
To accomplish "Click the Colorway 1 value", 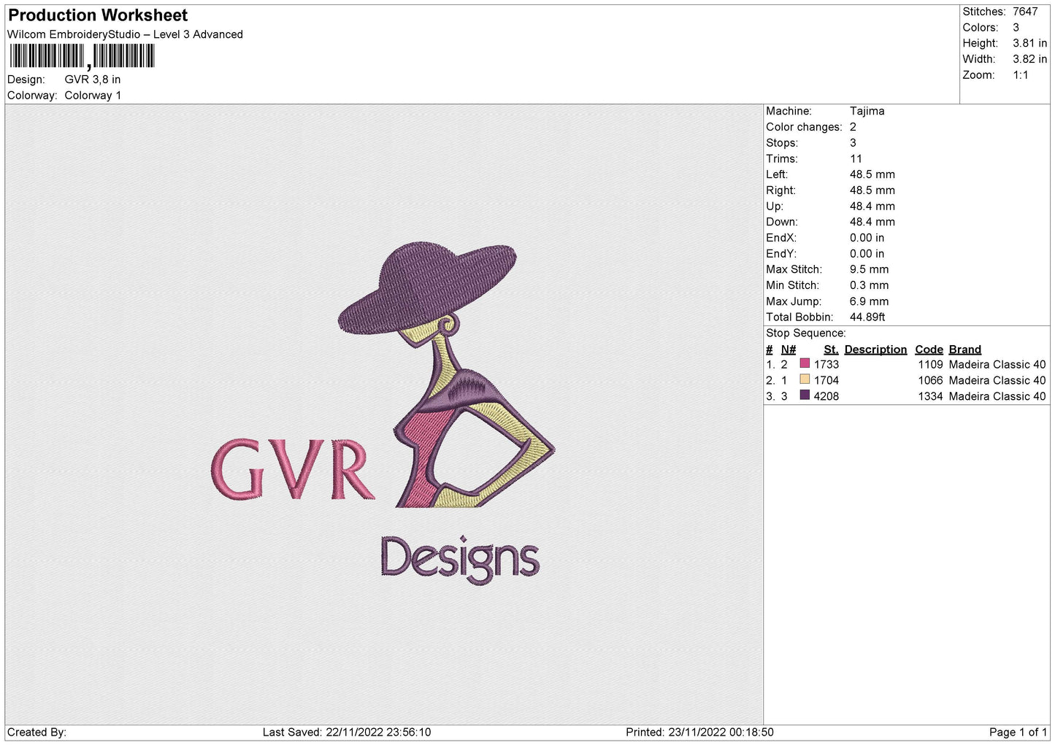I will click(x=93, y=96).
